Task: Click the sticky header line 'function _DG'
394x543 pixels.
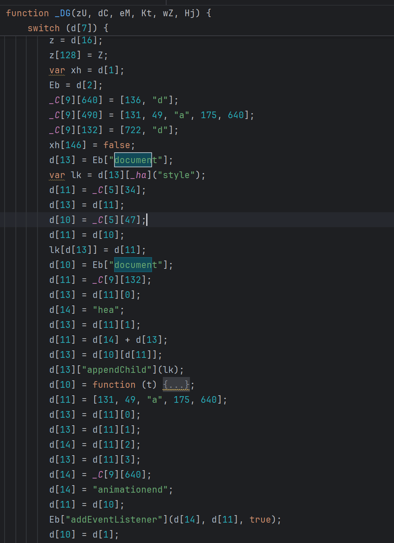Action: coord(109,13)
